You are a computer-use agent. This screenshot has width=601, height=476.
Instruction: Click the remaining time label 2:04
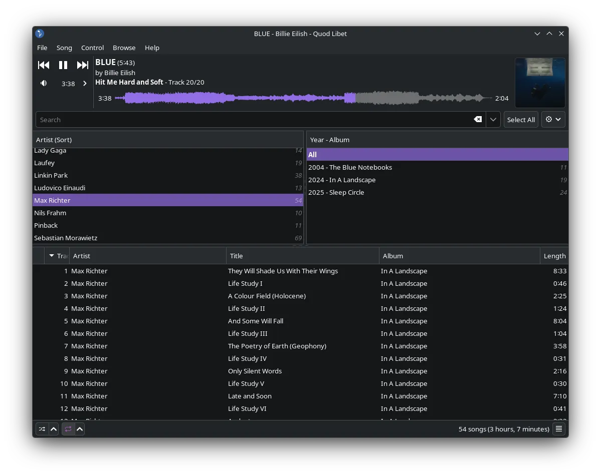click(x=502, y=98)
